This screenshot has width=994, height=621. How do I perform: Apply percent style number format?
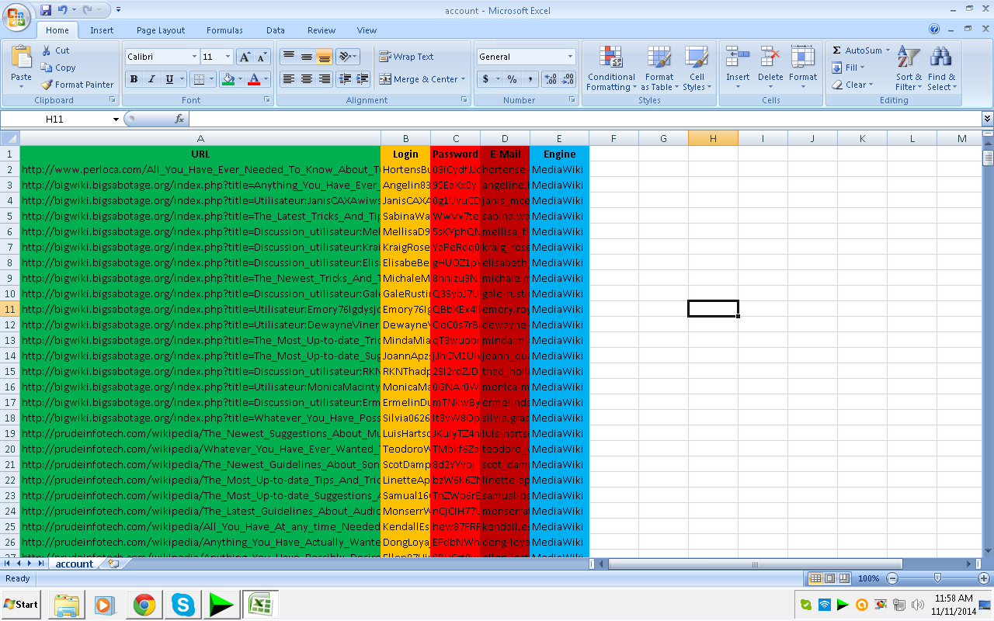click(512, 79)
